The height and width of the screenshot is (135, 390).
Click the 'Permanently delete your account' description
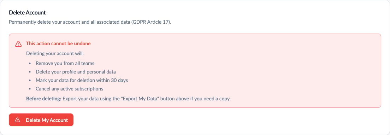(90, 22)
